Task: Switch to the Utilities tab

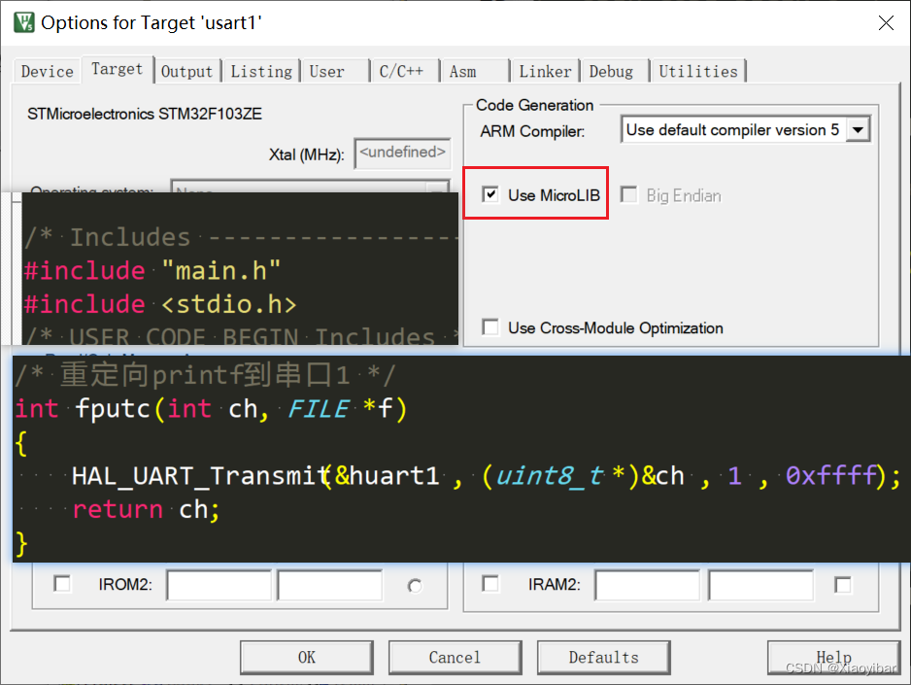Action: point(698,72)
